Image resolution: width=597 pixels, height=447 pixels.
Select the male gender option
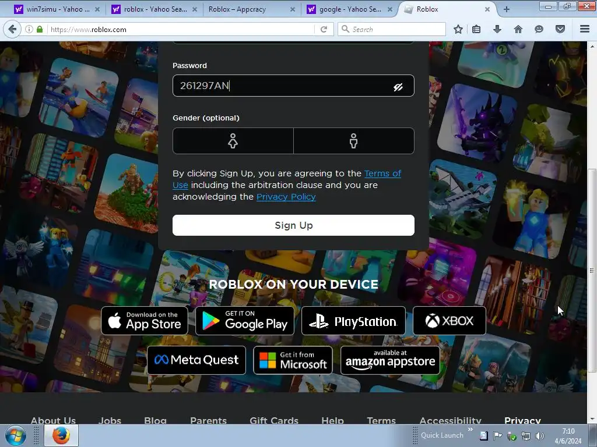coord(354,141)
